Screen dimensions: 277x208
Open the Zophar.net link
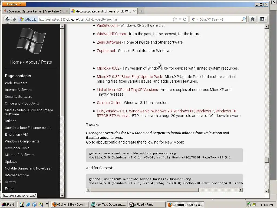[x=106, y=51]
